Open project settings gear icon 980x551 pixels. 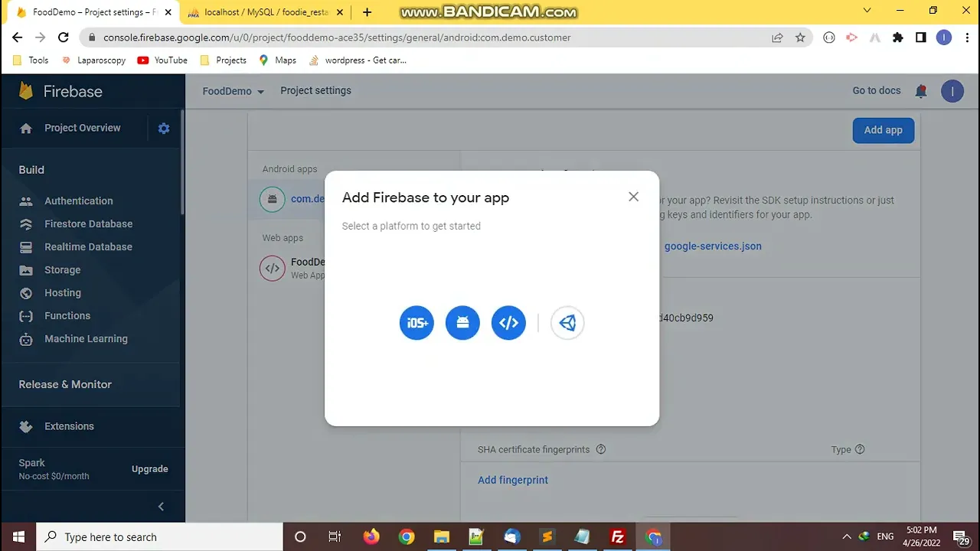(x=164, y=129)
